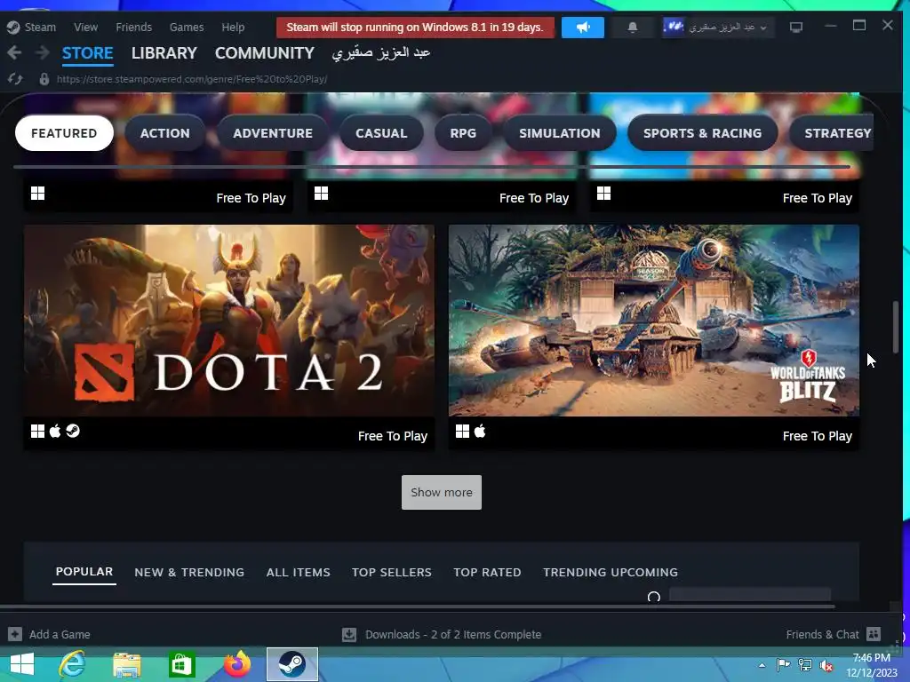Click the SteamOS icon under the Dota 2 card
This screenshot has height=682, width=910.
(x=73, y=431)
